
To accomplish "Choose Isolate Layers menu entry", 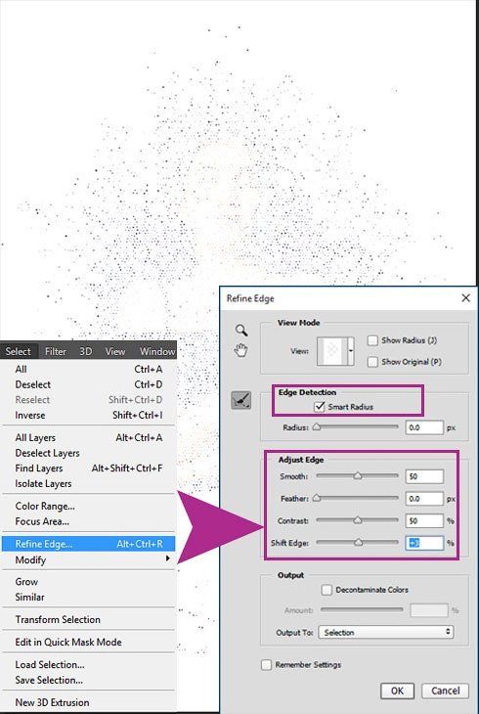I will pyautogui.click(x=89, y=483).
